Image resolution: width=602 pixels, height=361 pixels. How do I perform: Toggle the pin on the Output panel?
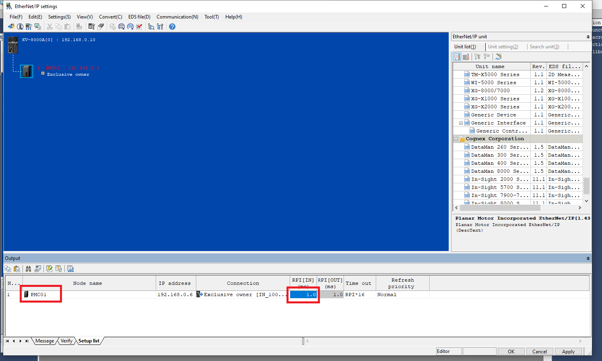(588, 258)
